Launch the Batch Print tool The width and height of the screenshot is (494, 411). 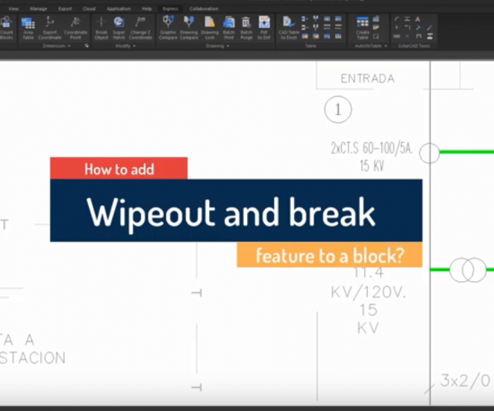229,28
